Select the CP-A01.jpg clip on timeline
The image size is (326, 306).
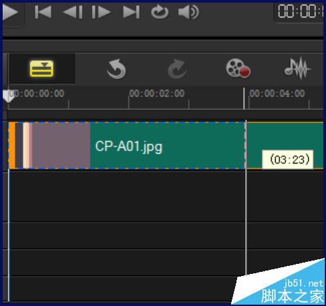[x=127, y=146]
